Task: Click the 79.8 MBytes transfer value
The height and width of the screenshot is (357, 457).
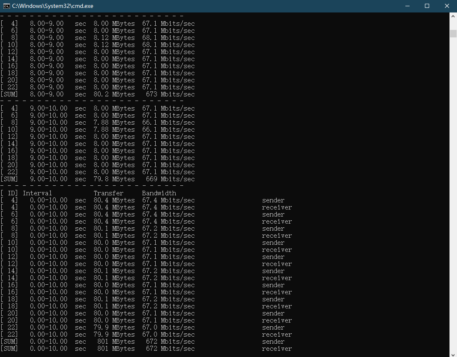Action: (x=114, y=179)
